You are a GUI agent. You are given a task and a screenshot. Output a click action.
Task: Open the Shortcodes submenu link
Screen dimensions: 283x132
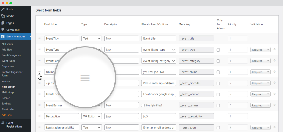click(8, 109)
